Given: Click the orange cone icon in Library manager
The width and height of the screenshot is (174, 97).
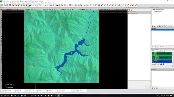Looking at the screenshot, I should click(155, 26).
